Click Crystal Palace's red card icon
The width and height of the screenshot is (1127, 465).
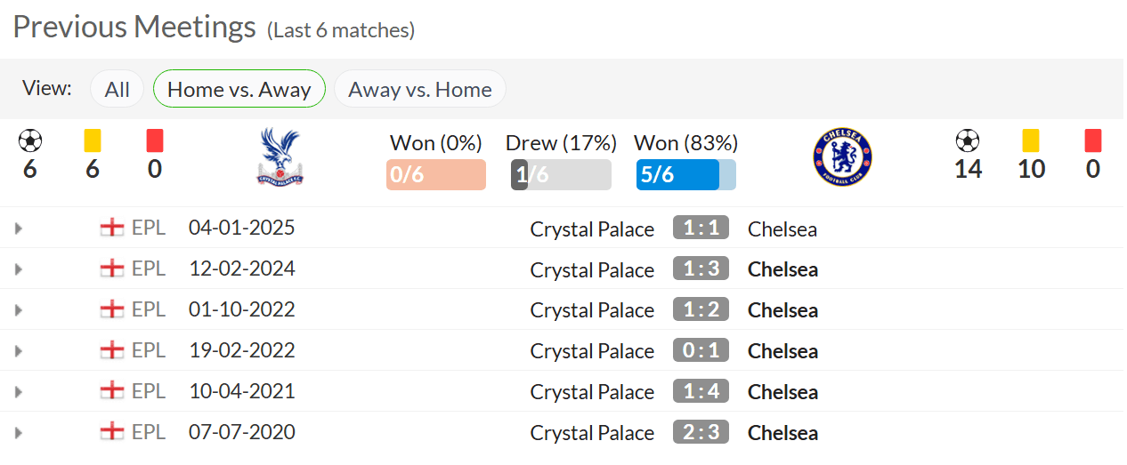[155, 140]
